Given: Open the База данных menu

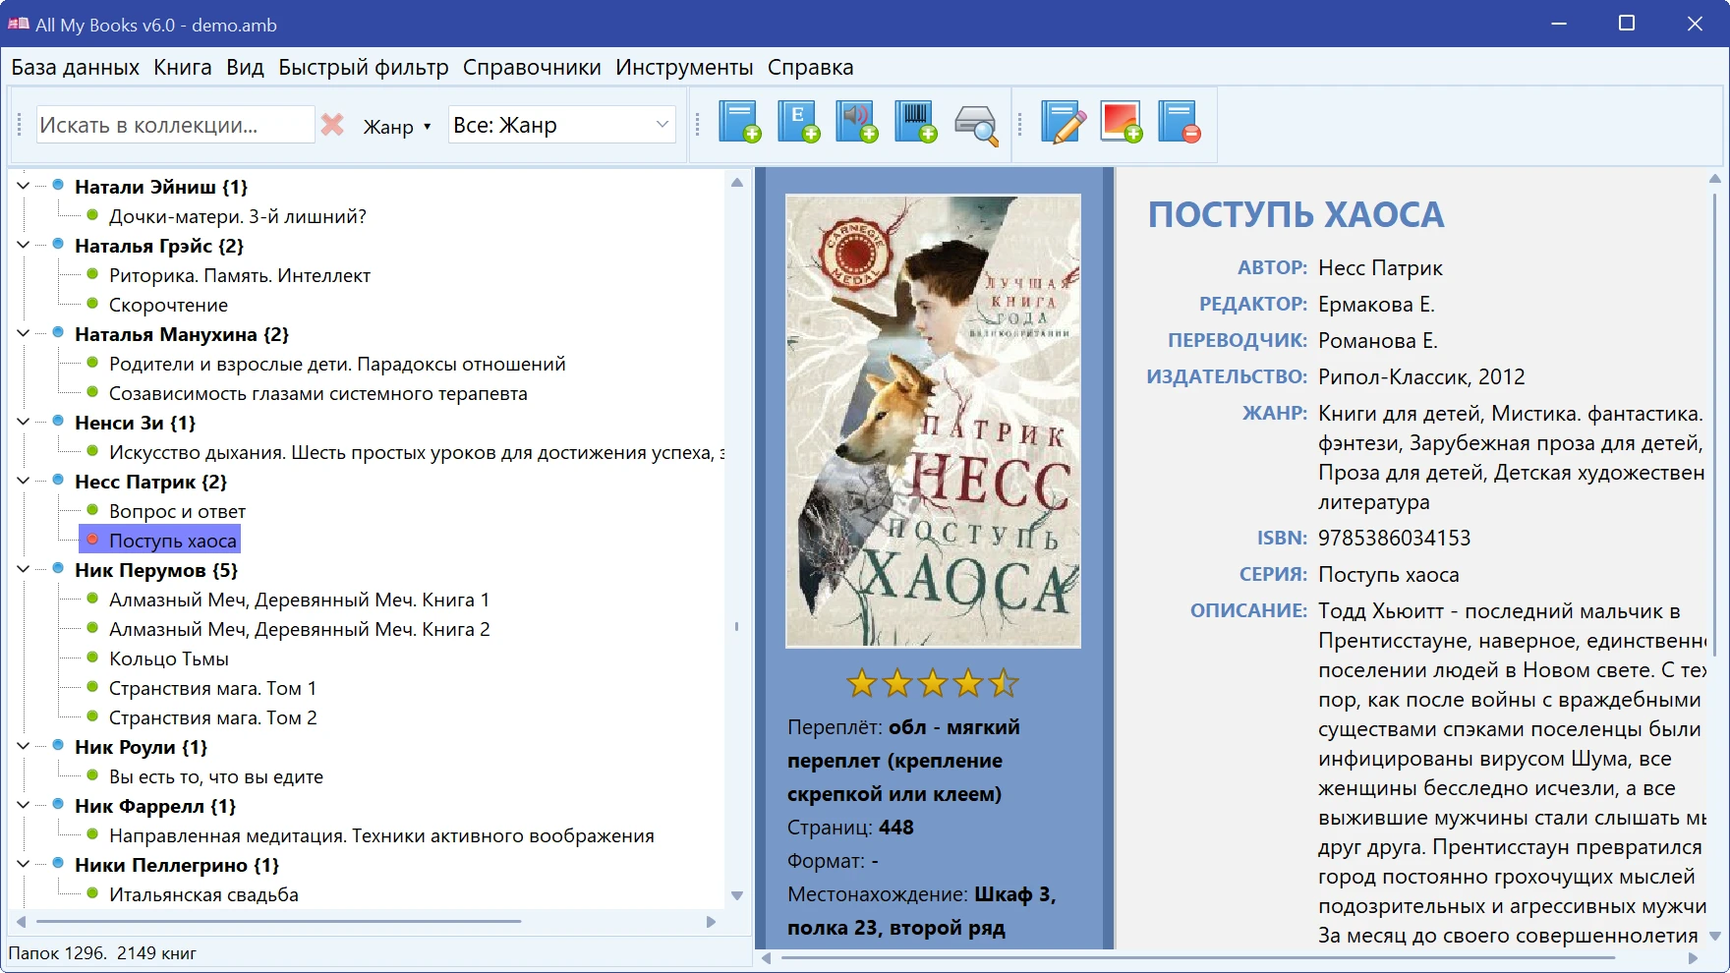Looking at the screenshot, I should (x=75, y=68).
